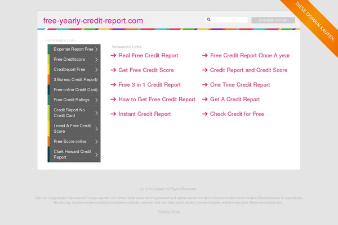338x225 pixels.
Task: Click the arrow icon before Instant Credit Report
Action: (x=113, y=114)
